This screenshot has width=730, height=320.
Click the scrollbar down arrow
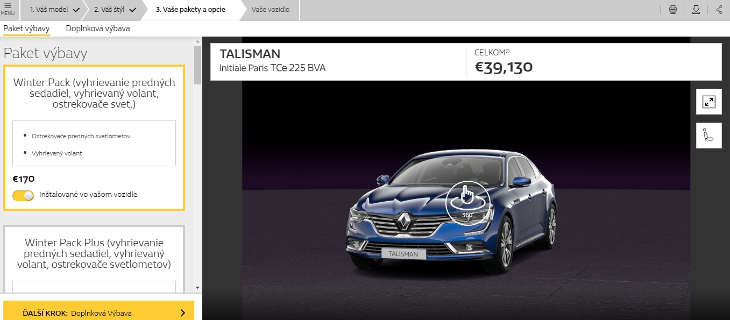[197, 288]
